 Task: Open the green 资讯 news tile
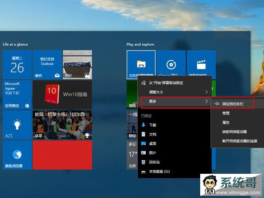(132, 95)
